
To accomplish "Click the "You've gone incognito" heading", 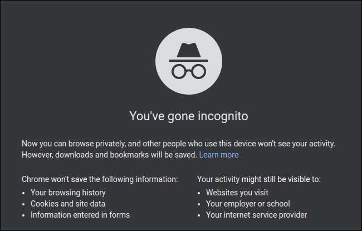I will click(188, 116).
